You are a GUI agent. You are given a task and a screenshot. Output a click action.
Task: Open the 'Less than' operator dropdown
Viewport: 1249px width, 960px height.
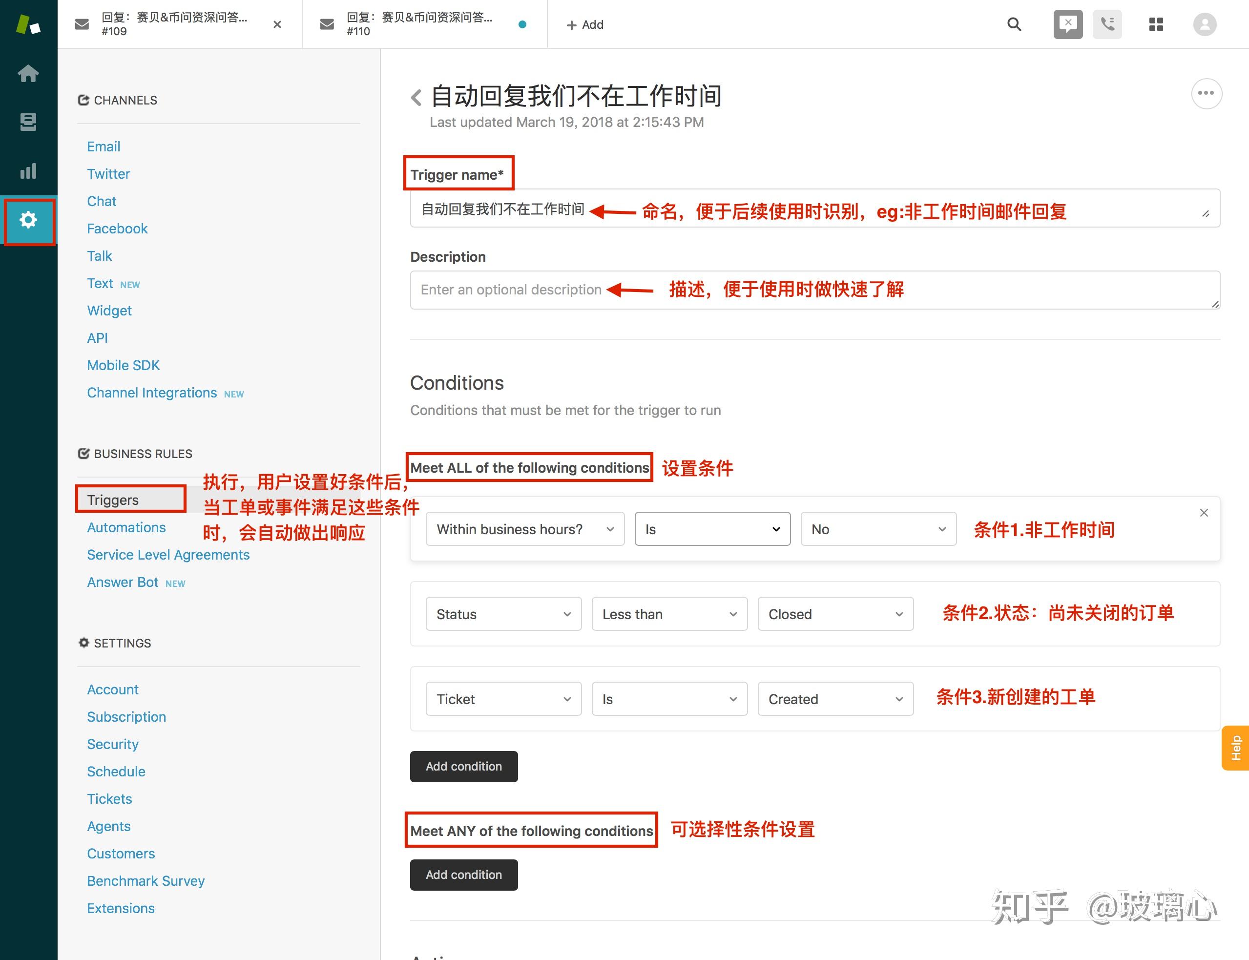[x=669, y=614]
